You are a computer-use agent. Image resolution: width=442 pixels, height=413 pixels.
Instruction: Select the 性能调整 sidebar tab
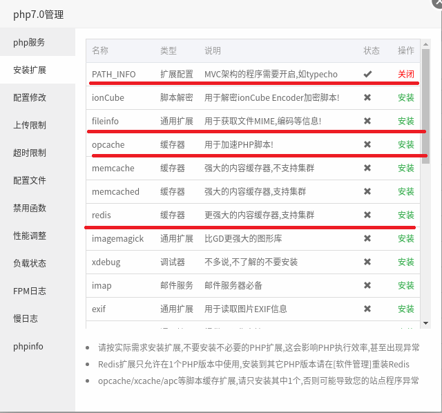click(x=30, y=236)
